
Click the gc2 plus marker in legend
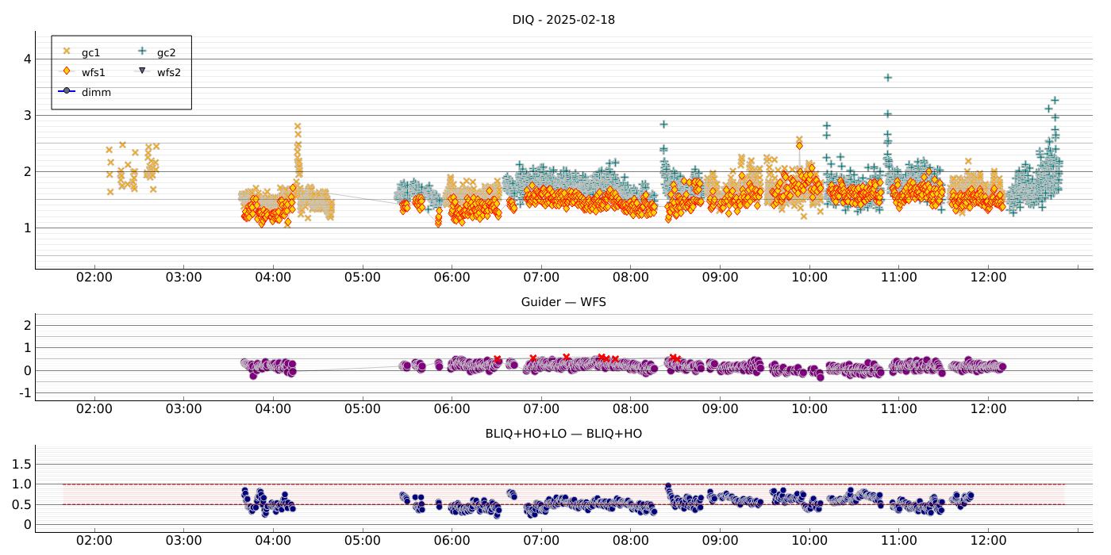(x=142, y=52)
